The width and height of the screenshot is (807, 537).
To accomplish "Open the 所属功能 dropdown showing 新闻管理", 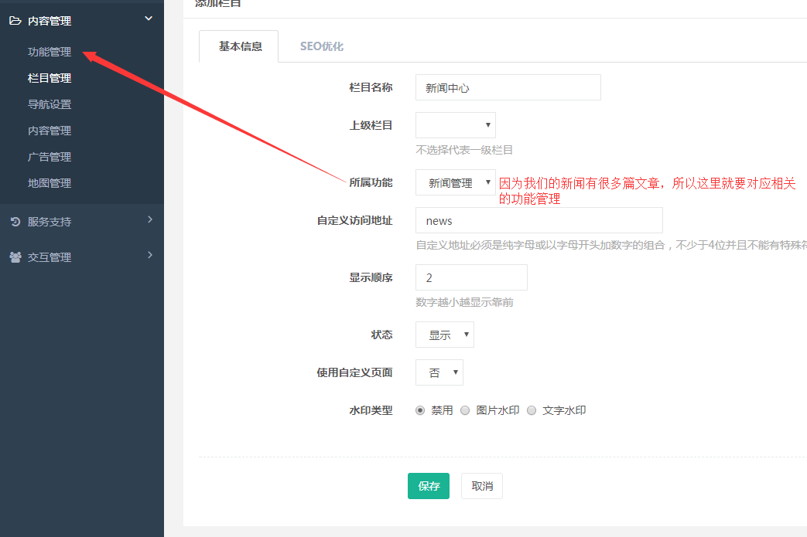I will click(455, 183).
